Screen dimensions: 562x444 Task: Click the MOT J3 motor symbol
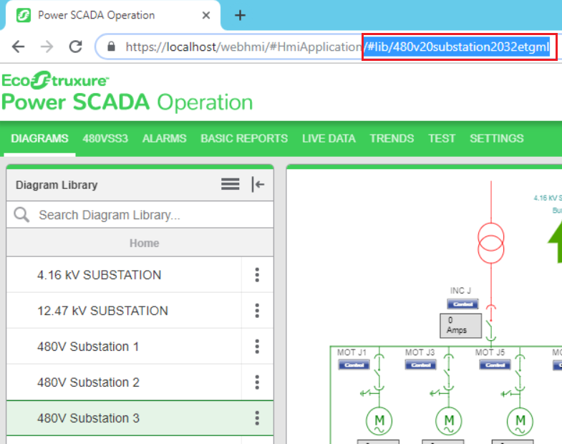(x=449, y=421)
